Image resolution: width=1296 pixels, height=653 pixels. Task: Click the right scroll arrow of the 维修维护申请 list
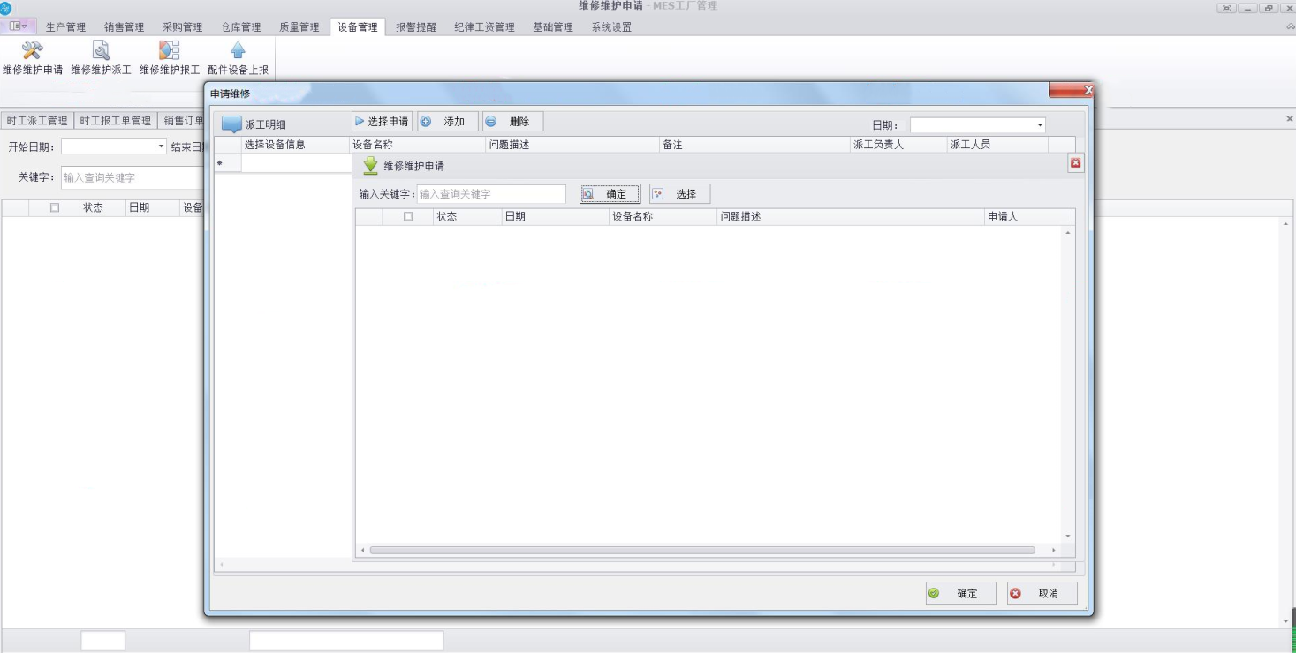(1053, 550)
